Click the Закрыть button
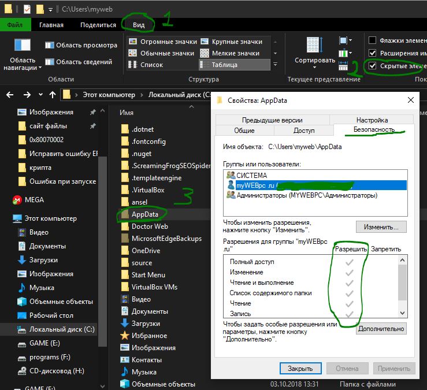 click(x=300, y=369)
